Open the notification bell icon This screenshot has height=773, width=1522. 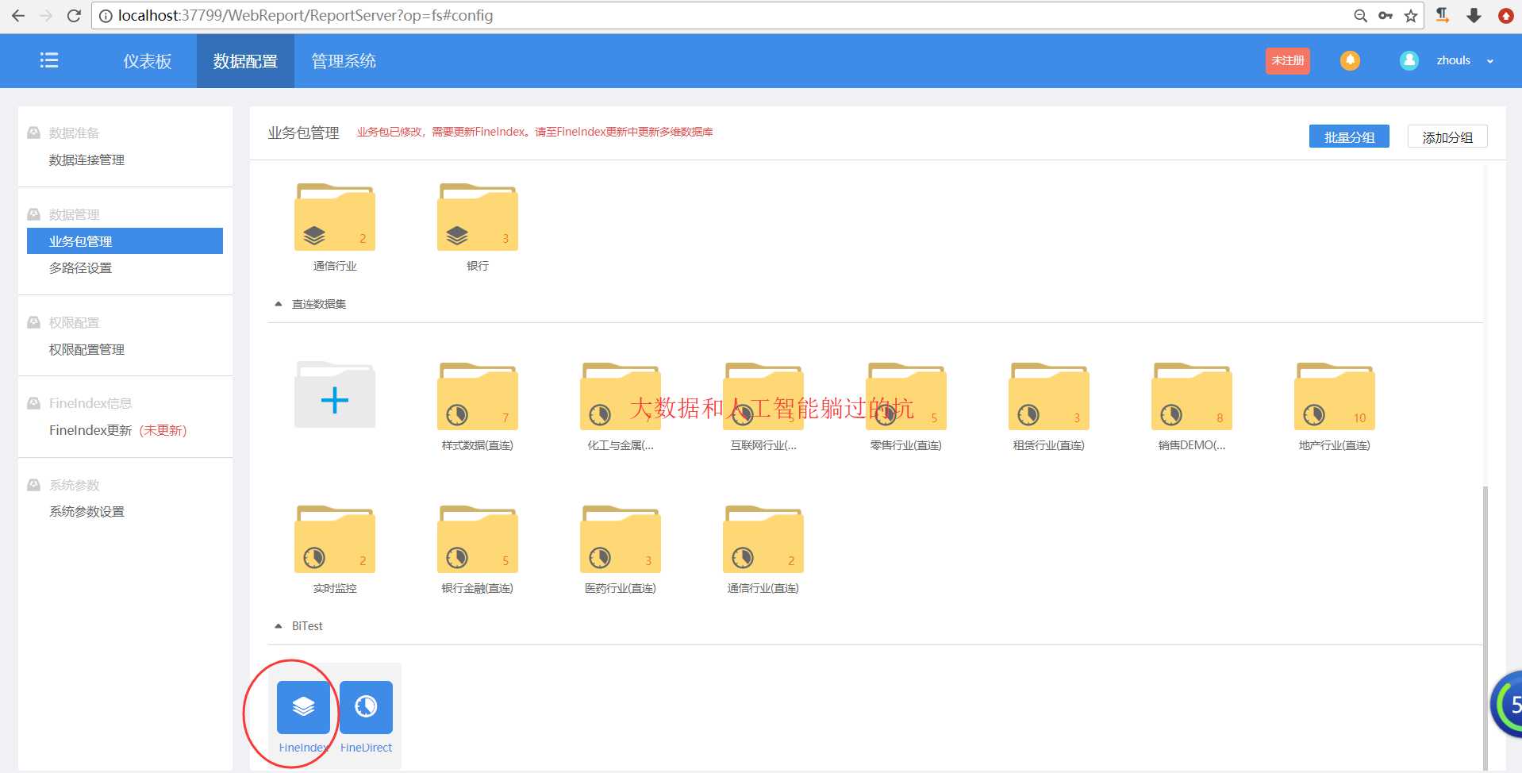(1350, 60)
